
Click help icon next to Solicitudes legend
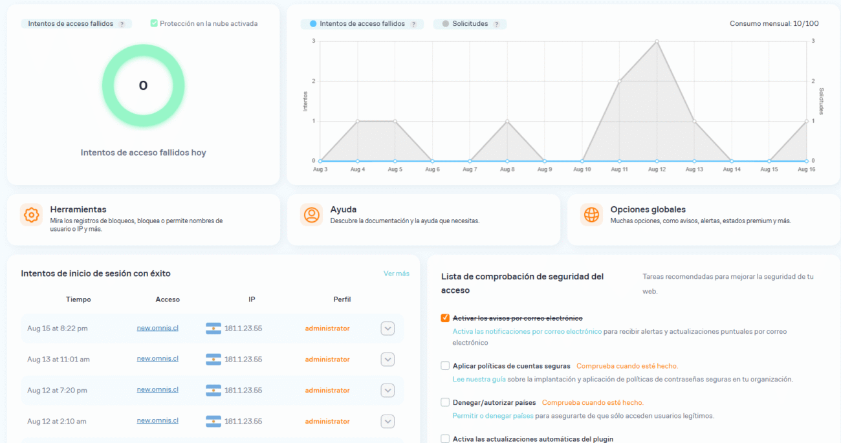496,24
